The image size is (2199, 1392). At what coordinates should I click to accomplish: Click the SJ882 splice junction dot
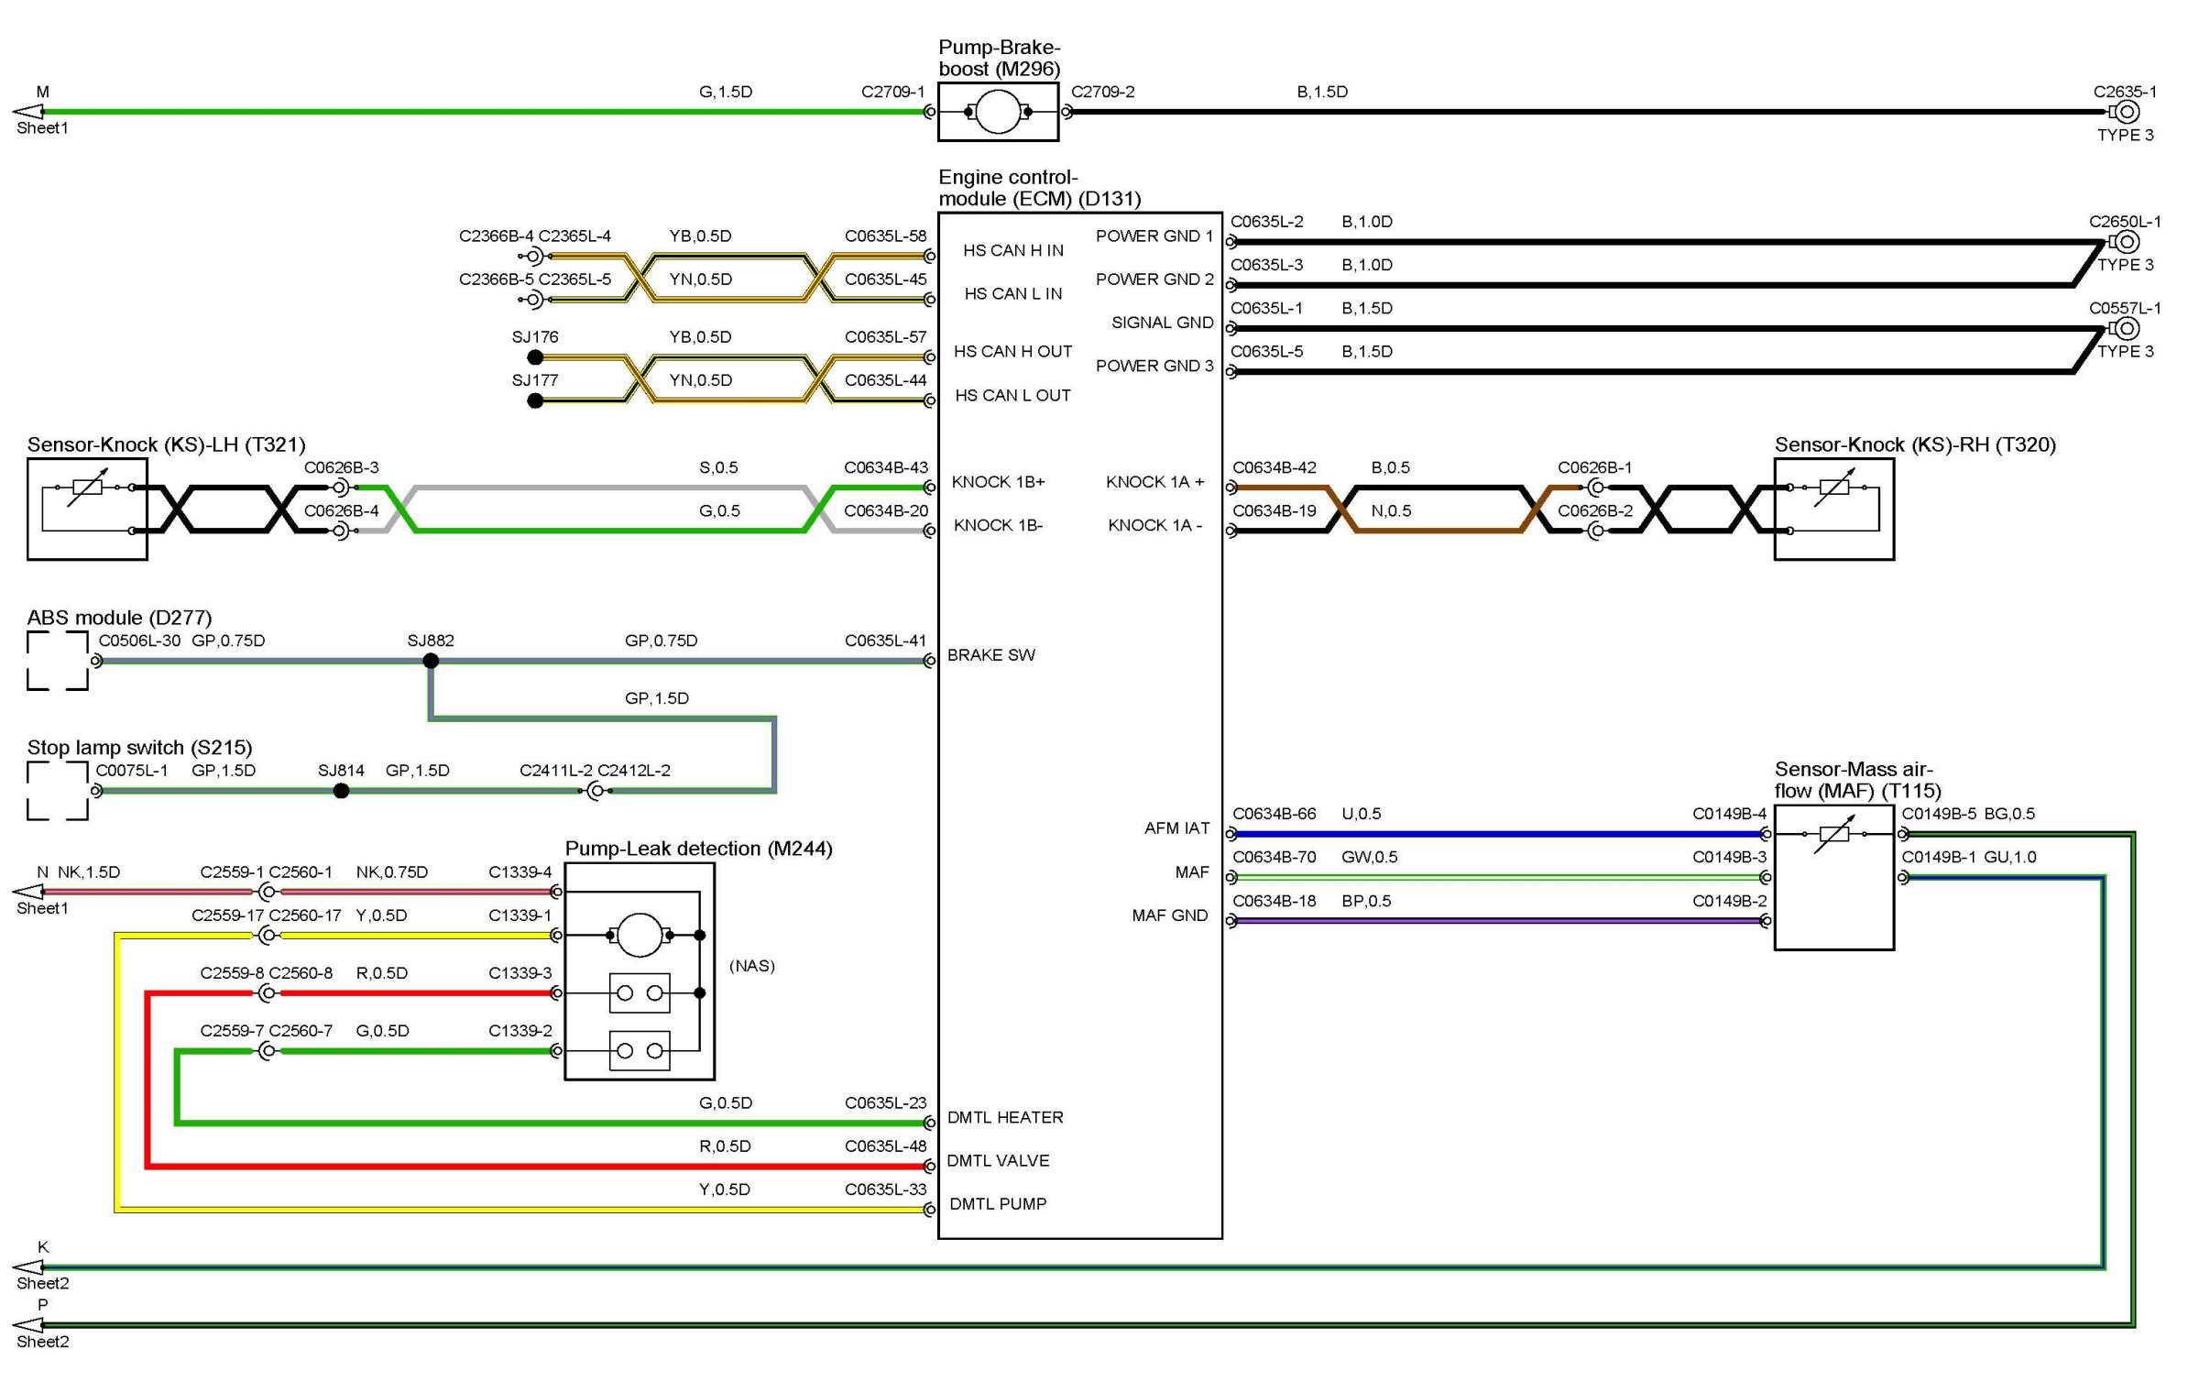coord(431,661)
